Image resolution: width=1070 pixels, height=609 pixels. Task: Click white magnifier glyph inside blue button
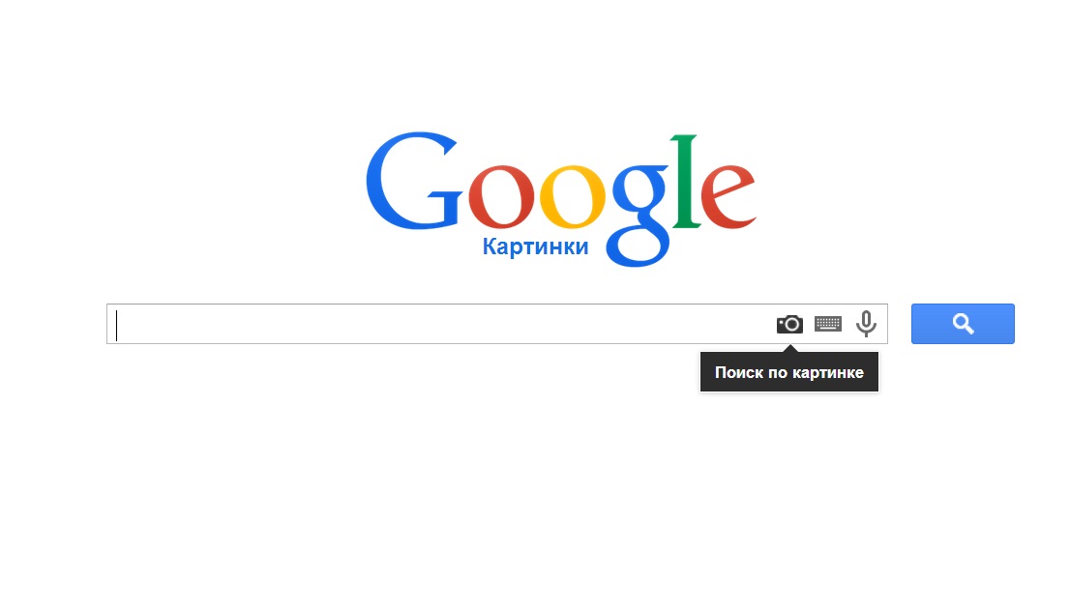tap(963, 324)
